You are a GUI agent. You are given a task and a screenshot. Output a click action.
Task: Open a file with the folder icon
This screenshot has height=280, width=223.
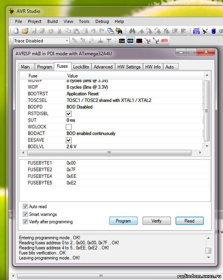(25, 31)
